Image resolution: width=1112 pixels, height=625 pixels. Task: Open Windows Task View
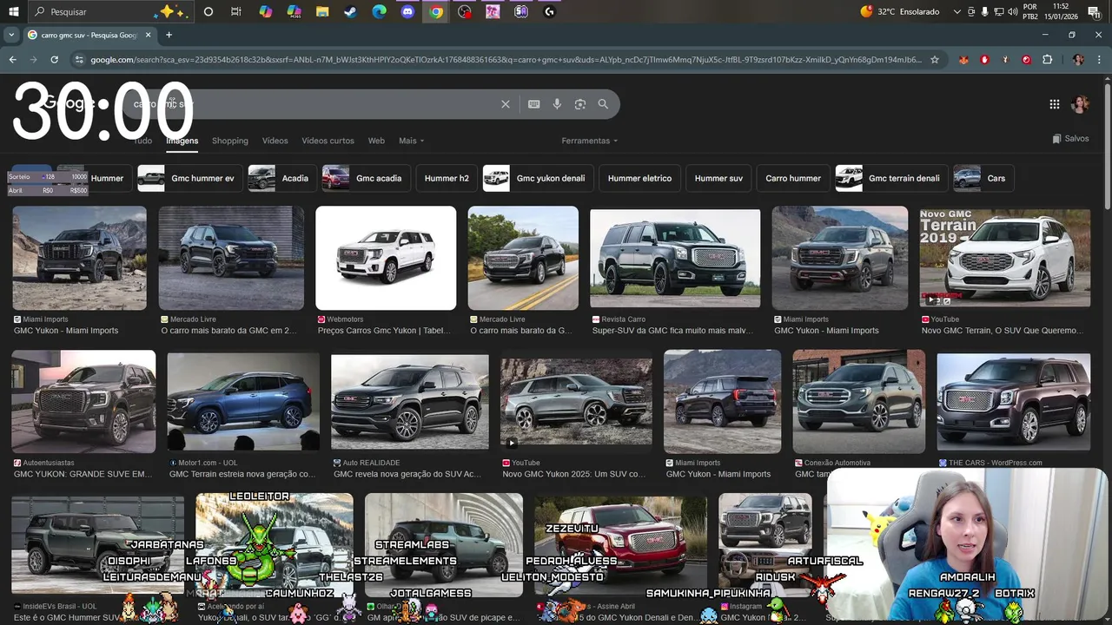point(236,12)
